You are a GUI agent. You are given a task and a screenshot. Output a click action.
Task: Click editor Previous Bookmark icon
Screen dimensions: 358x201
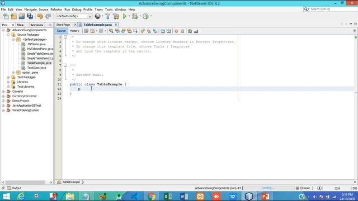click(143, 31)
